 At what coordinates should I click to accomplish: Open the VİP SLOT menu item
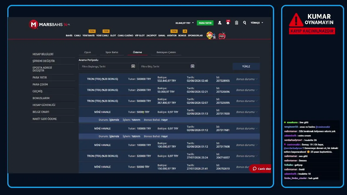coord(140,35)
